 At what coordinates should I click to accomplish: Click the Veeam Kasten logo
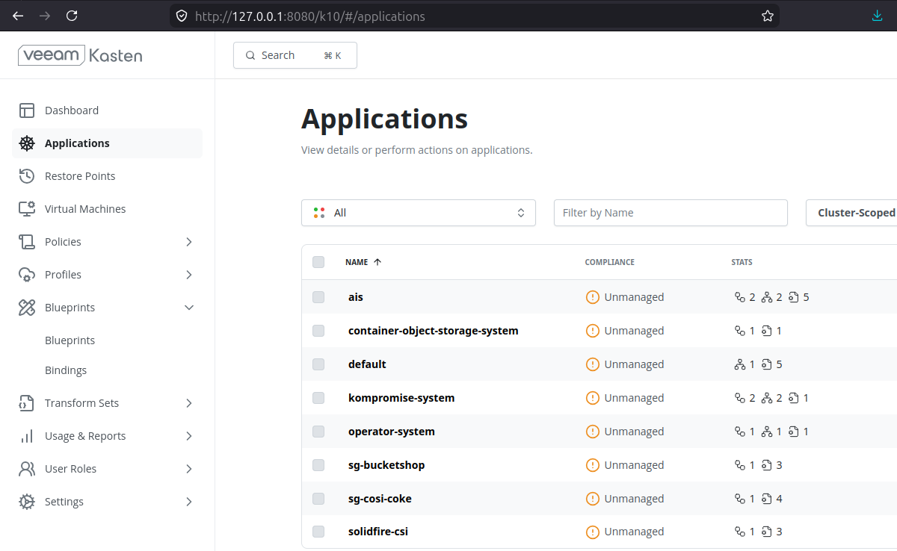[80, 55]
